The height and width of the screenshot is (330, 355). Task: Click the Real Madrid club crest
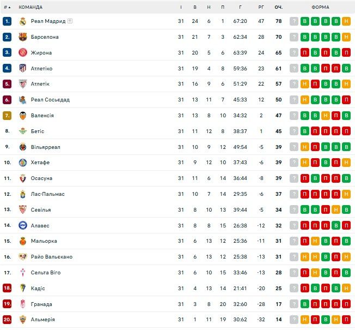tap(22, 21)
